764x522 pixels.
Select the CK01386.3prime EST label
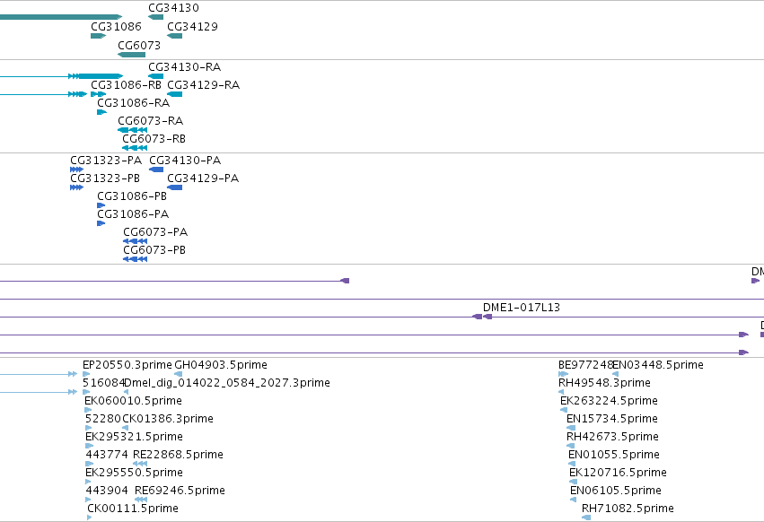pos(168,419)
